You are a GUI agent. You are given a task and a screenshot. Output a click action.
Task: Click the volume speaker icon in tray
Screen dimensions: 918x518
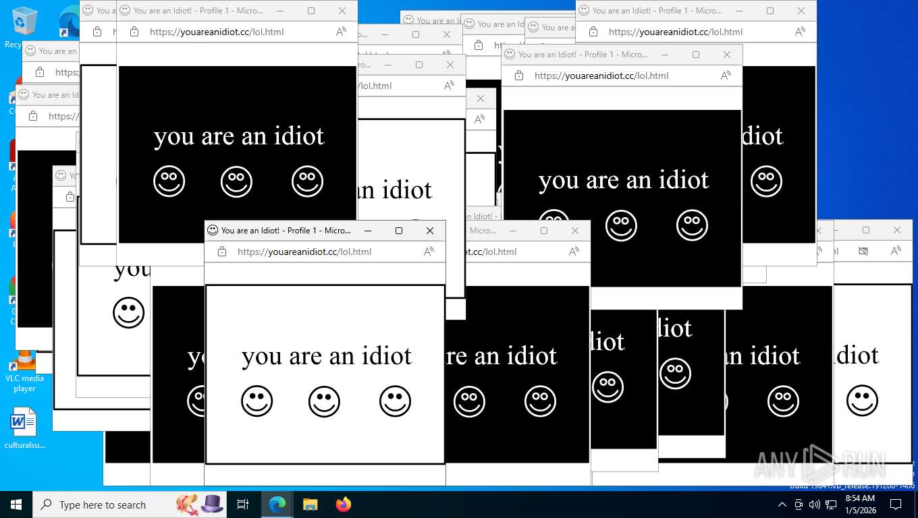point(815,505)
